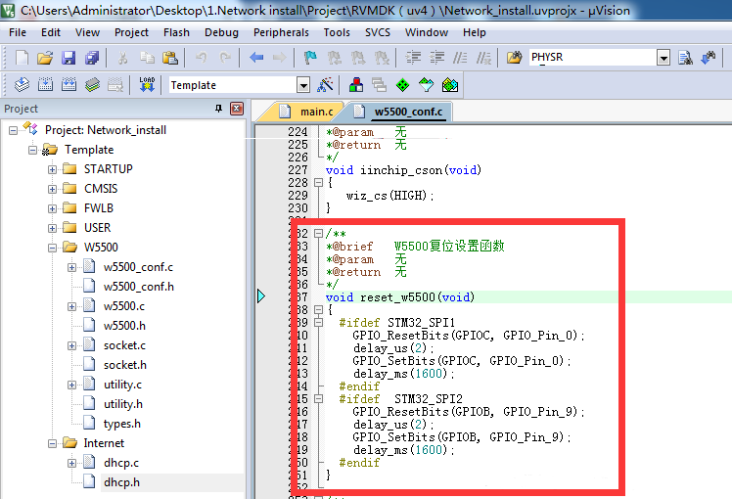Select socket.h in the tree

tap(124, 365)
